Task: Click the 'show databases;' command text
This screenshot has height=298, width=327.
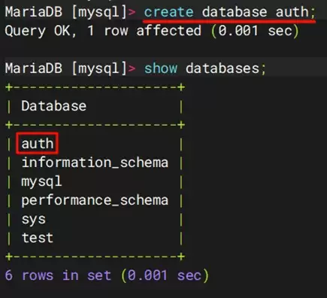Action: click(x=204, y=68)
